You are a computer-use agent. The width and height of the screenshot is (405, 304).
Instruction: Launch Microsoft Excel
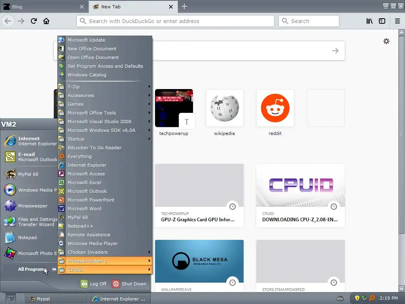point(105,182)
